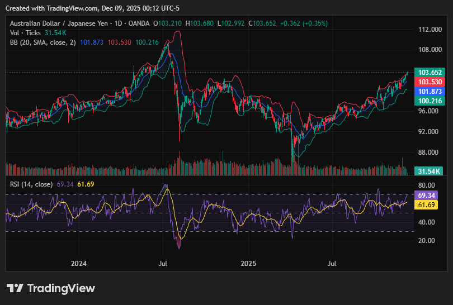This screenshot has width=453, height=305.
Task: Click the TradingView wordmark text
Action: tap(61, 288)
